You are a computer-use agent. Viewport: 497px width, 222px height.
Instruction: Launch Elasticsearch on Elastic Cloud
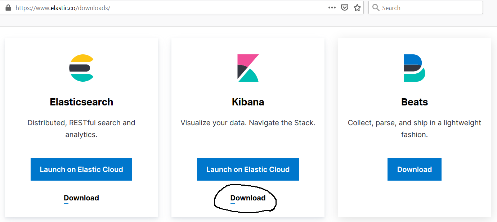click(x=81, y=169)
